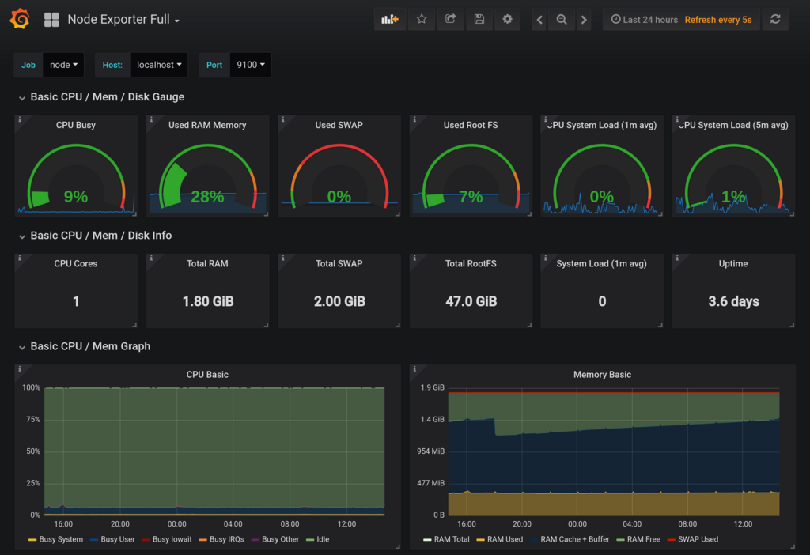The image size is (810, 555).
Task: Collapse Basic CPU / Mem / Disk Info row
Action: click(x=100, y=236)
